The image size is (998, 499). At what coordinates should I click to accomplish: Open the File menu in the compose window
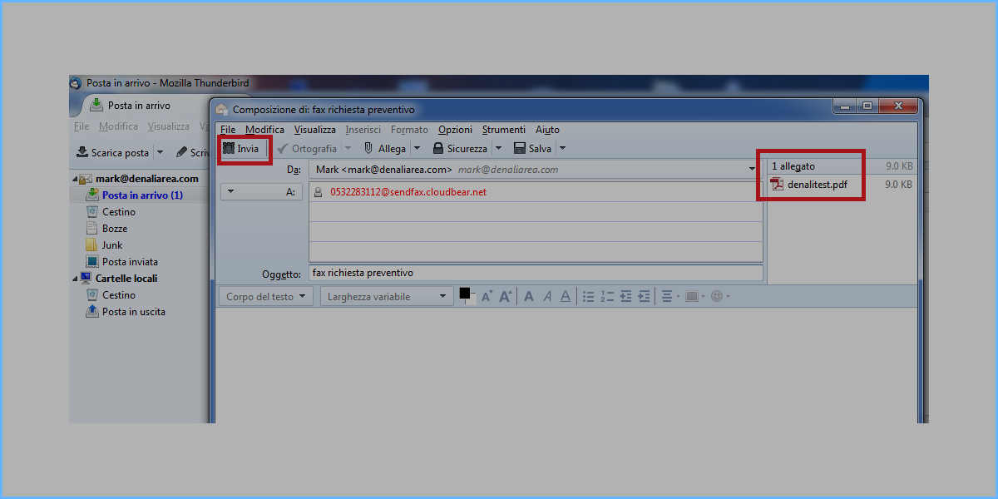[x=228, y=130]
